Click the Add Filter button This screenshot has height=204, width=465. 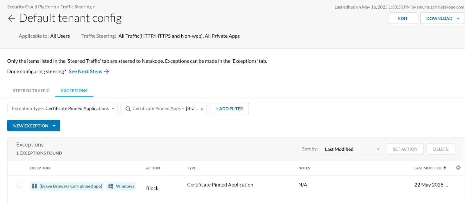coord(229,109)
